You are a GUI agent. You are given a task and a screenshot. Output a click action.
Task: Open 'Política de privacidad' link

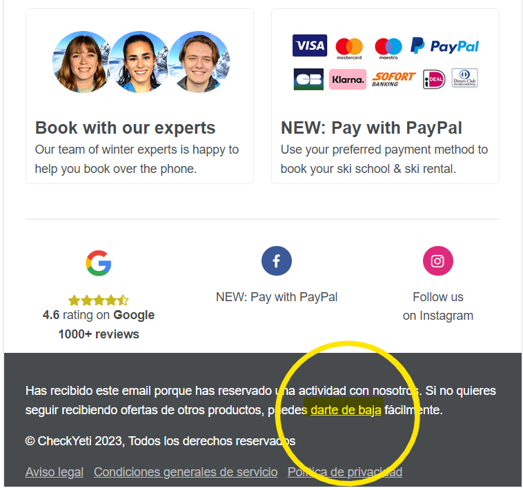point(345,472)
